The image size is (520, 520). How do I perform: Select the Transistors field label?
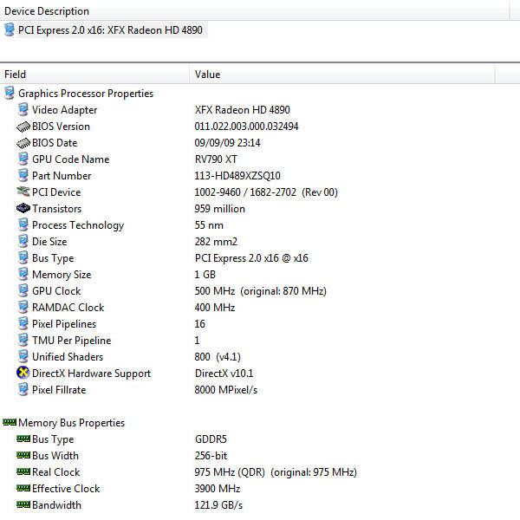(x=56, y=209)
